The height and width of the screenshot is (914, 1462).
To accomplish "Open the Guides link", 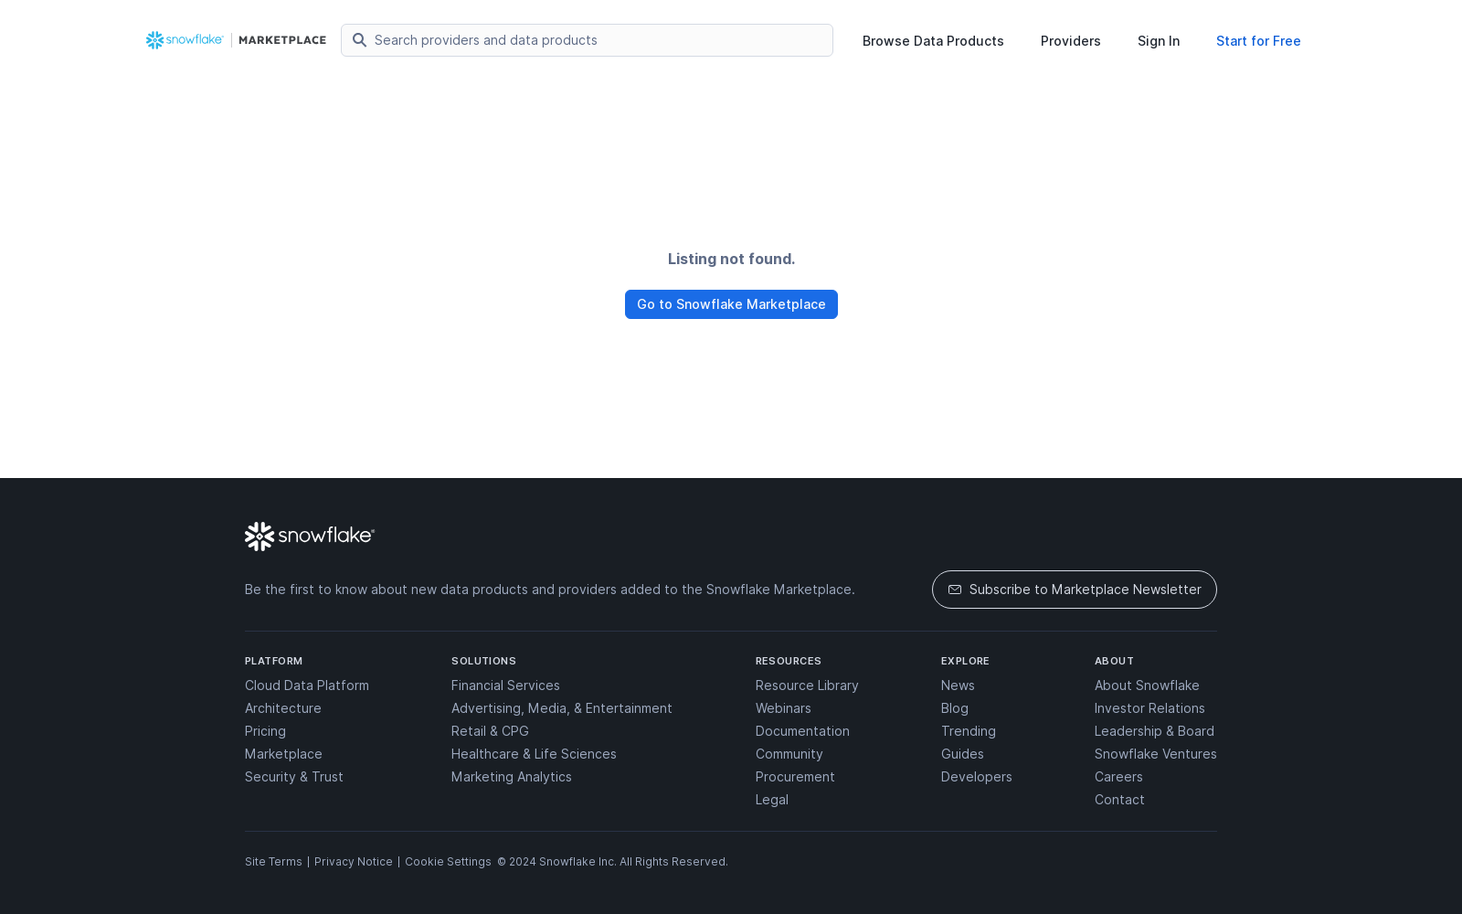I will tap(962, 754).
